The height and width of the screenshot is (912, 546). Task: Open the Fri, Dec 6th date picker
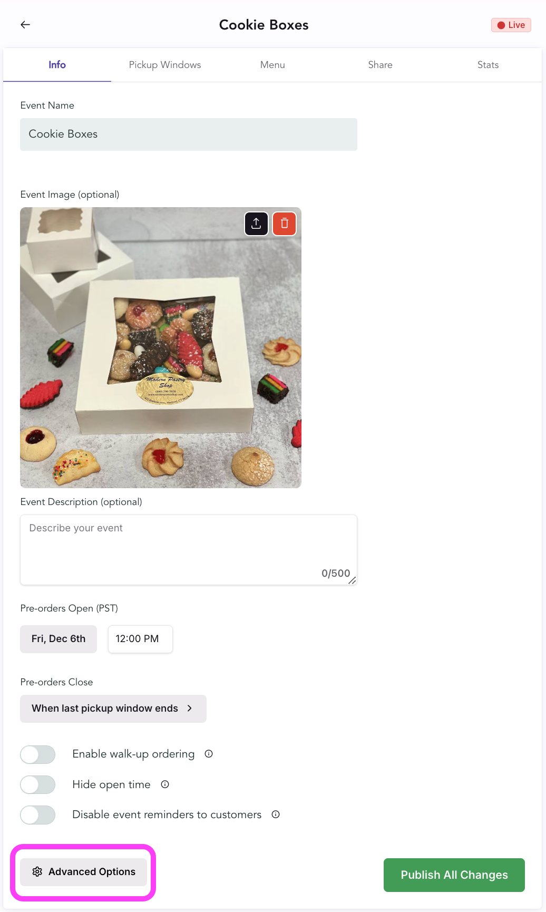click(58, 639)
